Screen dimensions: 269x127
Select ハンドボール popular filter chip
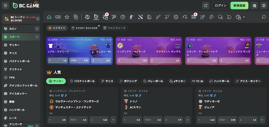219,81
